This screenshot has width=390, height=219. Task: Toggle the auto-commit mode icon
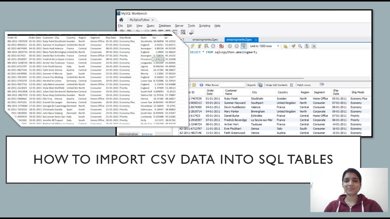click(x=244, y=46)
